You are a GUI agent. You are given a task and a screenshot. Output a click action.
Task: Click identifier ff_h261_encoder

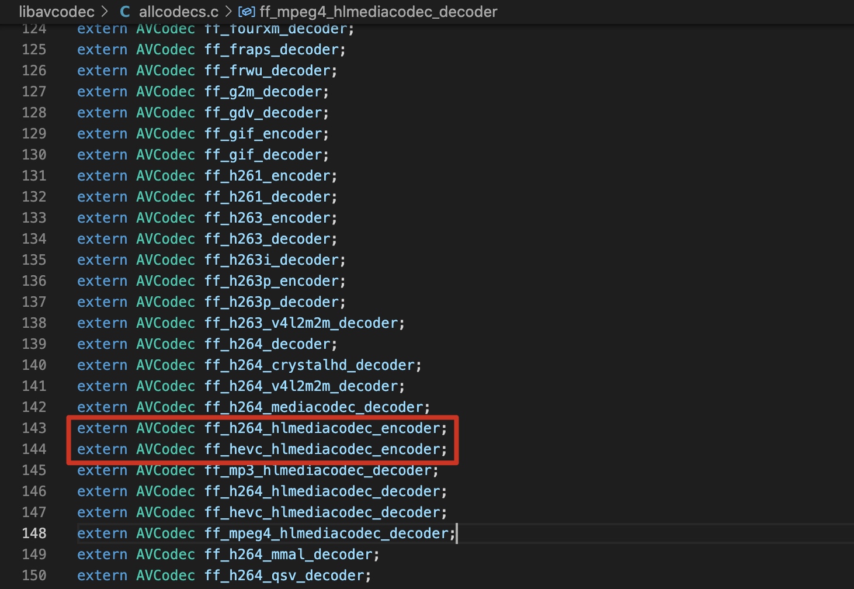click(x=268, y=176)
